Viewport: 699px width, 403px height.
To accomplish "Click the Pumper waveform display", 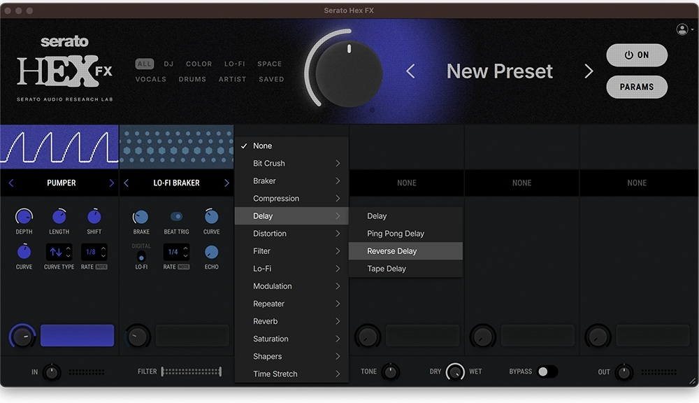I will pos(59,147).
